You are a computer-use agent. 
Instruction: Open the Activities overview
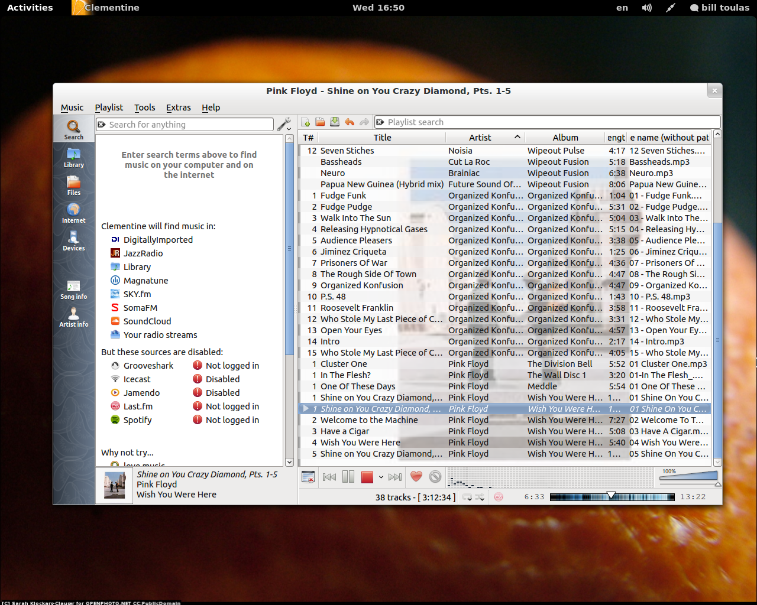click(x=30, y=8)
